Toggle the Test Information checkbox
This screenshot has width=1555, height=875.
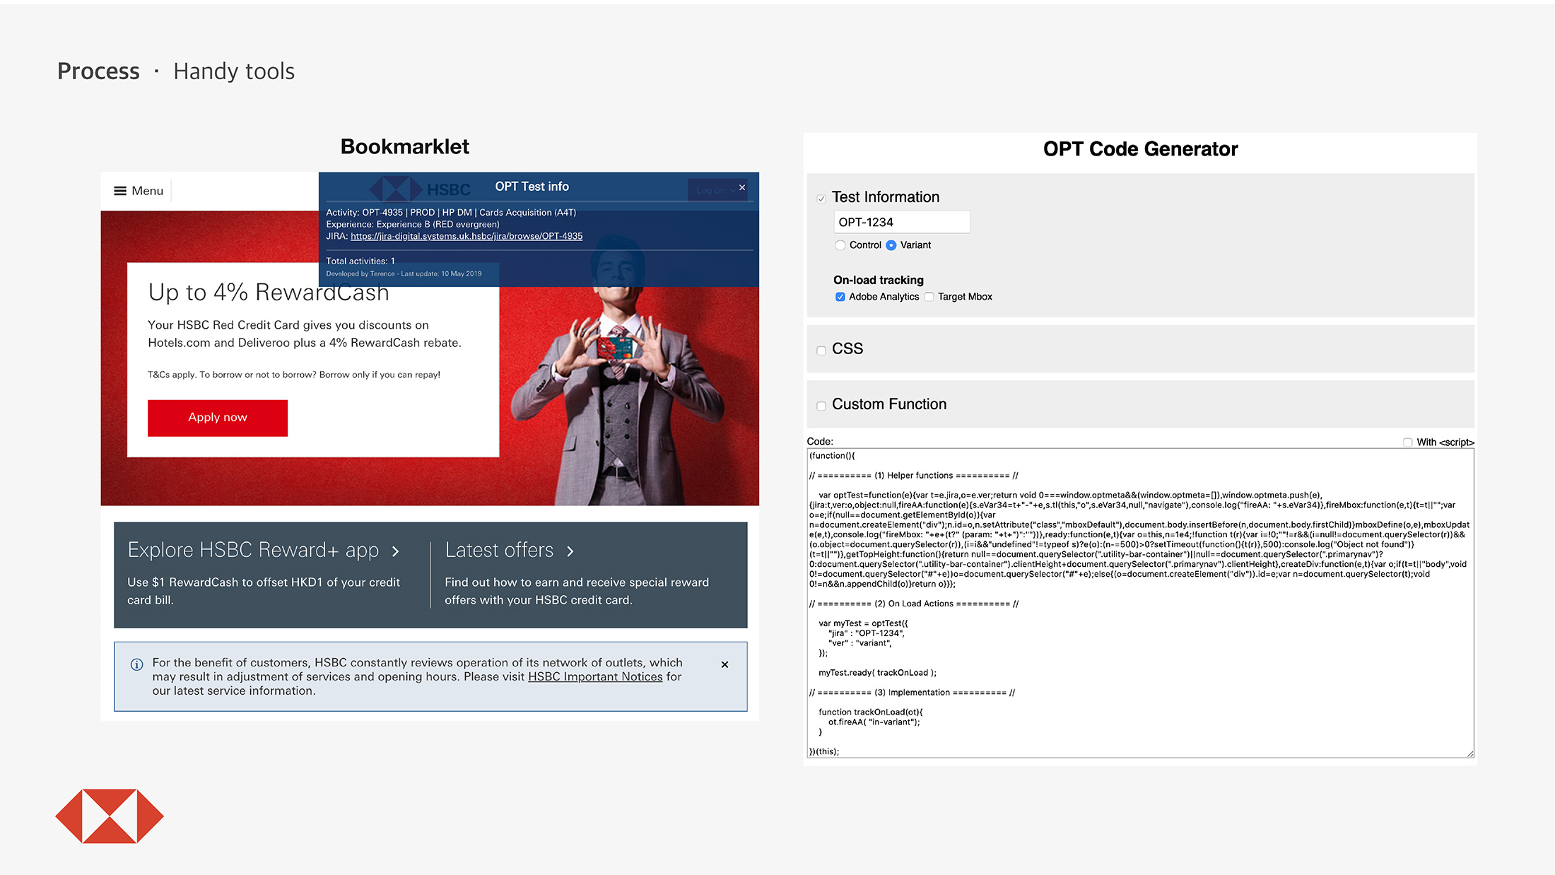point(821,199)
